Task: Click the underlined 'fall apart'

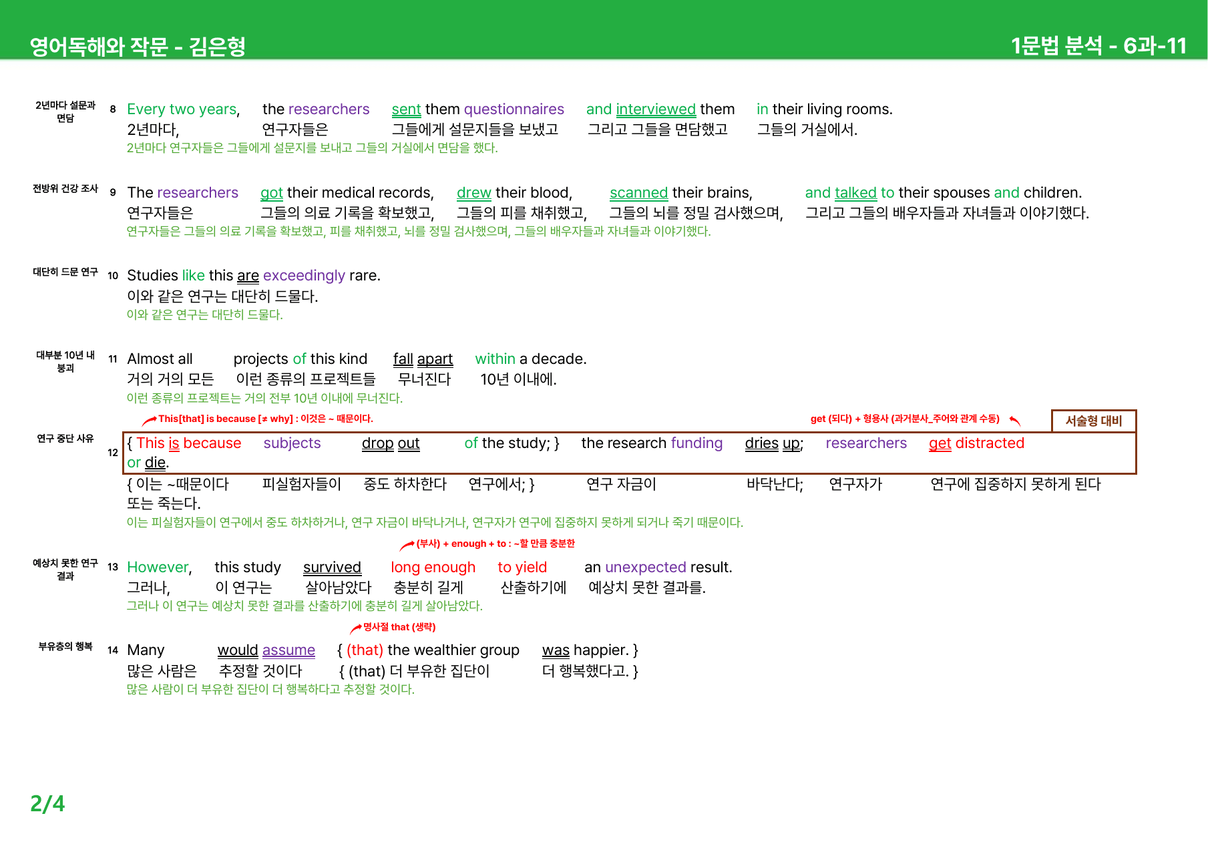Action: pyautogui.click(x=423, y=359)
